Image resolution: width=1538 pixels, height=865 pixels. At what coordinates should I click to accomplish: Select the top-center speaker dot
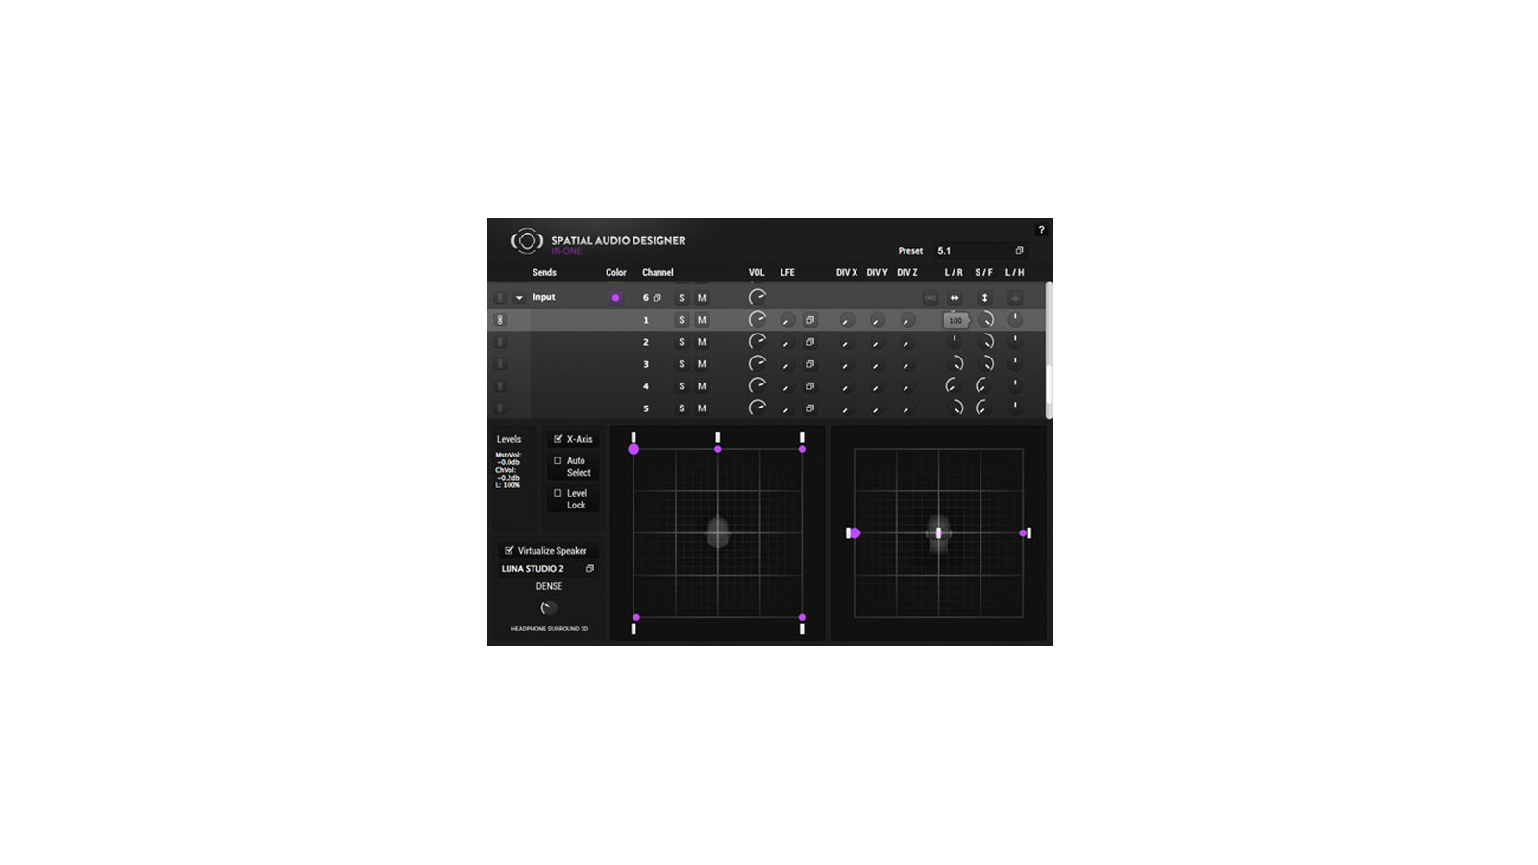718,449
